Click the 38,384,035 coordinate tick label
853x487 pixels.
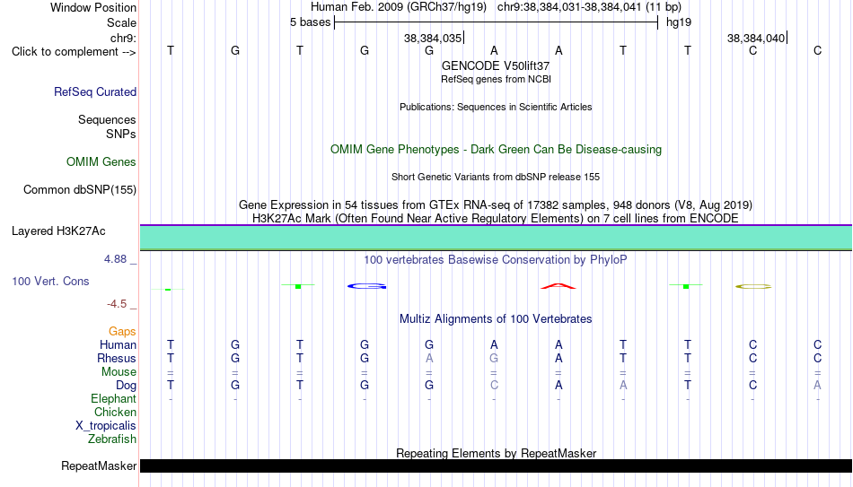[x=433, y=38]
